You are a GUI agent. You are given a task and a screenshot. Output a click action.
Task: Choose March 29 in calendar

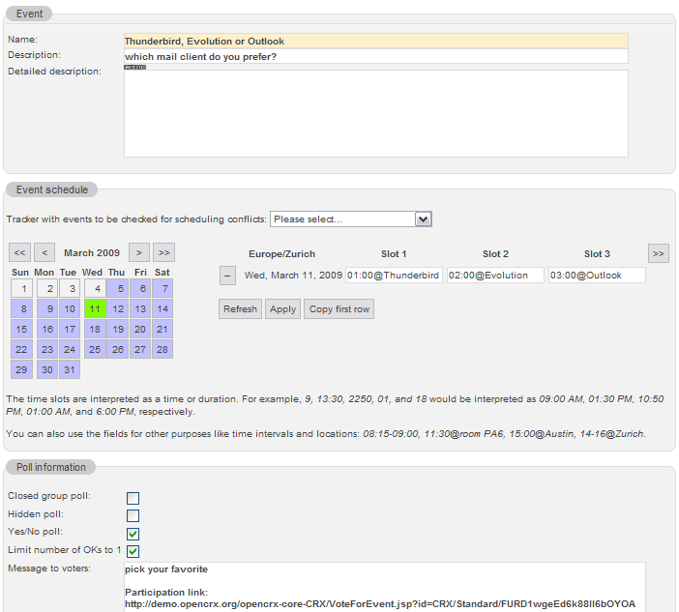click(x=21, y=370)
